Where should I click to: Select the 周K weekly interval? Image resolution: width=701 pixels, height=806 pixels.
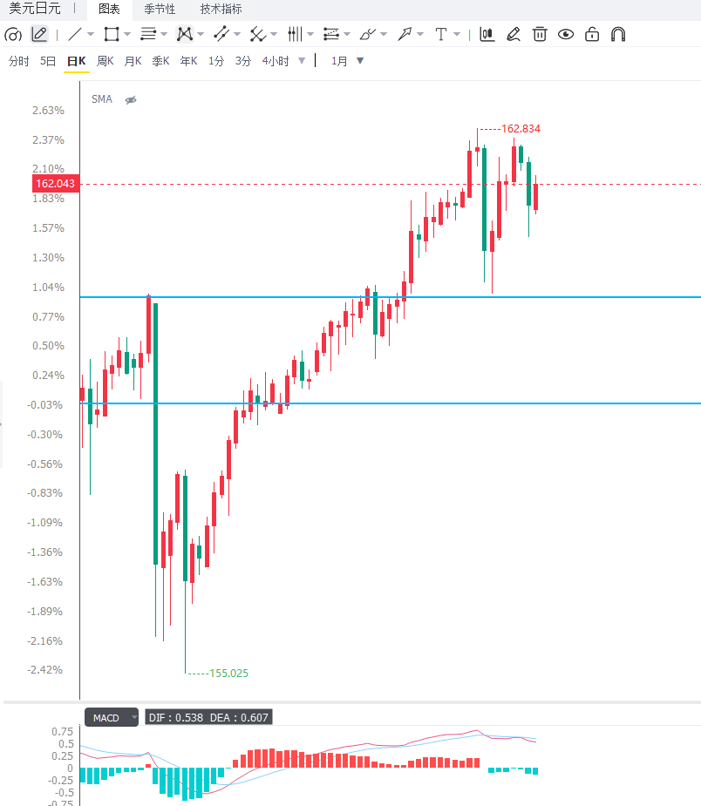(105, 61)
